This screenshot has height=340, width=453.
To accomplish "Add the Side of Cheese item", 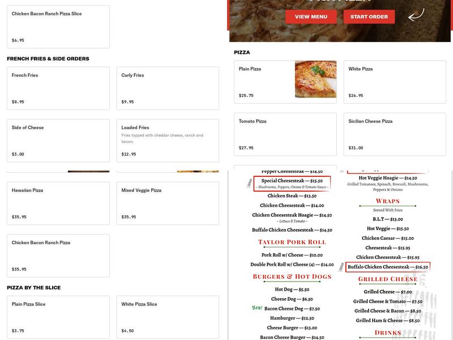I will pos(58,141).
